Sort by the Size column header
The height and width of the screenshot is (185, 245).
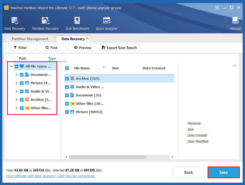click(x=116, y=68)
